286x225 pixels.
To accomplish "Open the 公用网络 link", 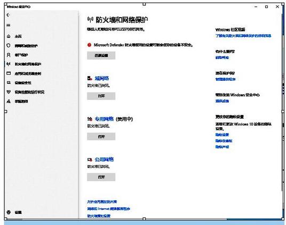I will coord(104,160).
